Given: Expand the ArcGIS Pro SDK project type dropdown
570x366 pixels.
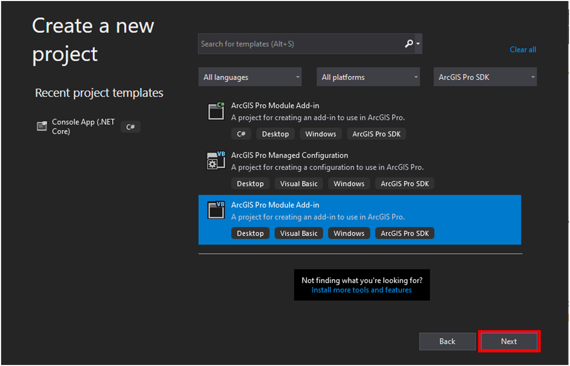Looking at the screenshot, I should click(x=485, y=77).
